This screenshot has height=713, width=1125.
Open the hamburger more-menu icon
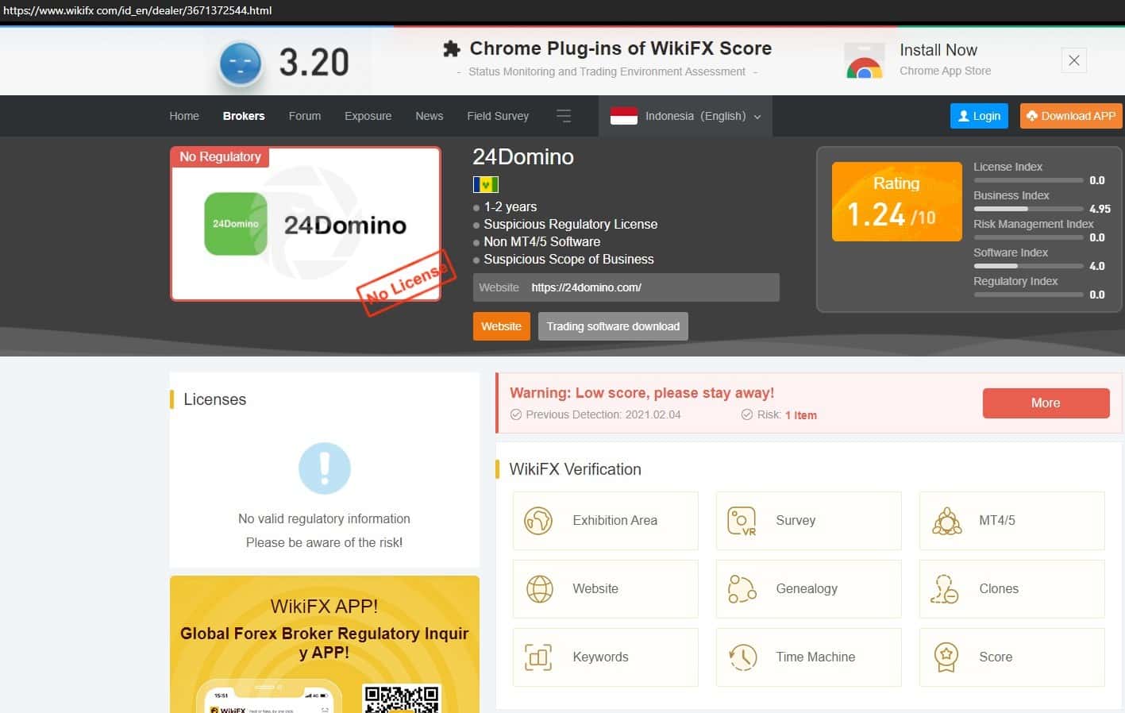tap(564, 116)
